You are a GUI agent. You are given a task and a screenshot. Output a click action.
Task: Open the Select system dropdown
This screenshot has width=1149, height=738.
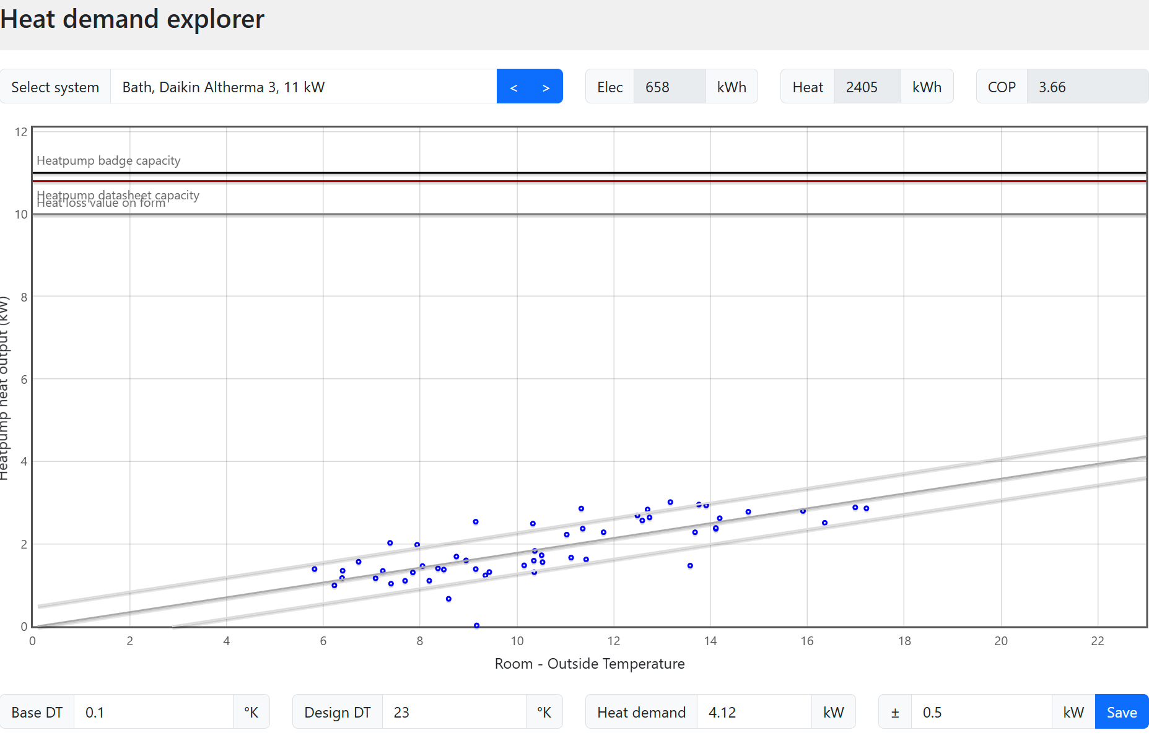tap(304, 87)
